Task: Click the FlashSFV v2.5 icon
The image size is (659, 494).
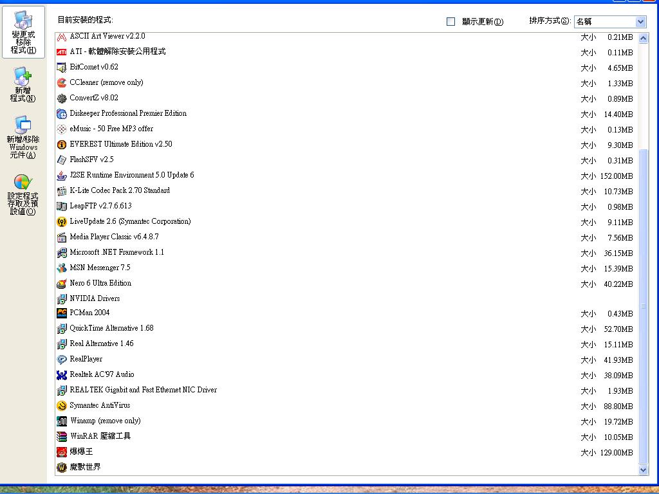Action: [61, 160]
